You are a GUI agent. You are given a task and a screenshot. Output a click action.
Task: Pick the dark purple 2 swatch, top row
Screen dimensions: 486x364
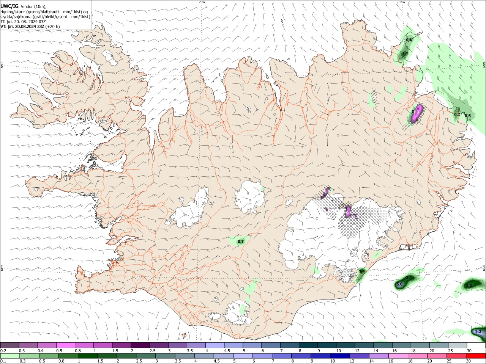[140, 345]
